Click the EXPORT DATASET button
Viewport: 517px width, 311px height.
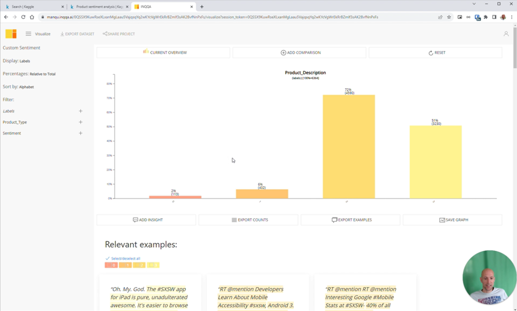77,34
